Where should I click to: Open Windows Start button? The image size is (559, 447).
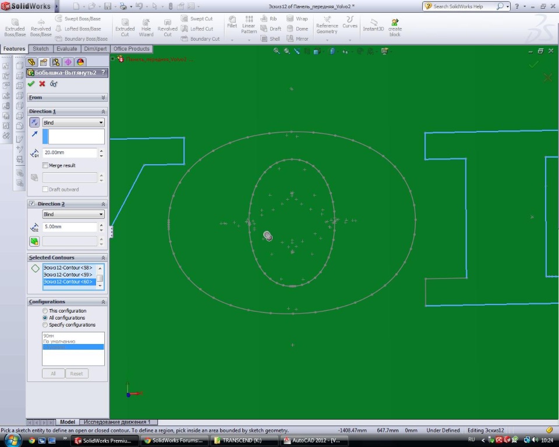coord(13,440)
